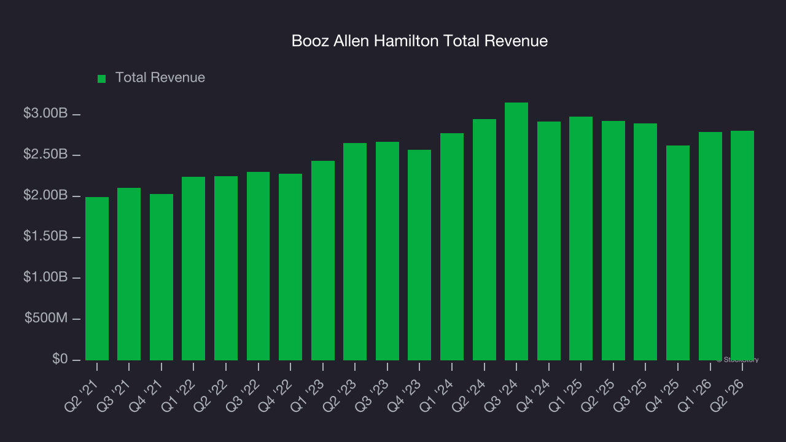This screenshot has width=786, height=442.
Task: Click the $3.00B y-axis label
Action: [x=45, y=114]
